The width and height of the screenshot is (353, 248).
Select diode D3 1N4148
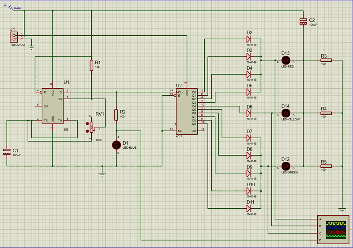pos(248,57)
